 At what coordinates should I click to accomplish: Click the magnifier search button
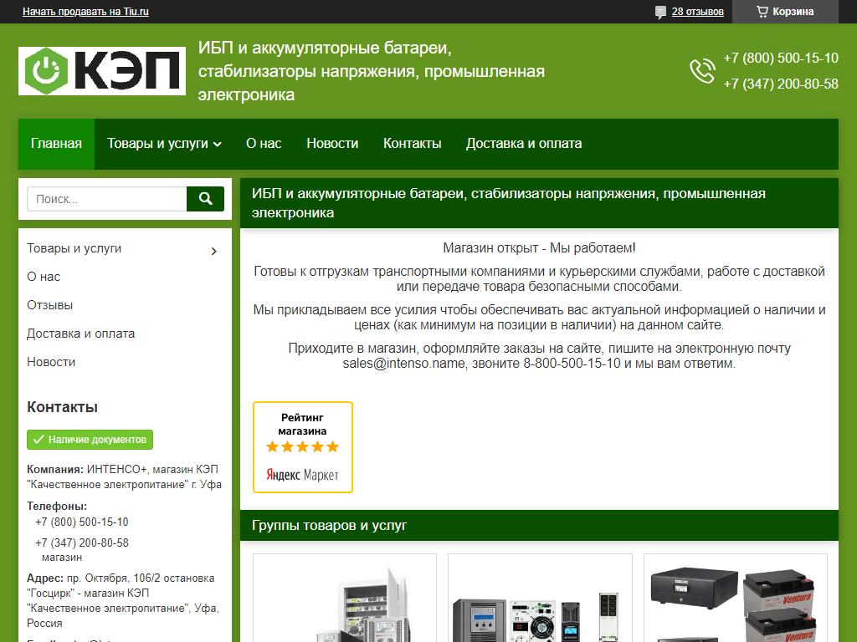coord(205,199)
